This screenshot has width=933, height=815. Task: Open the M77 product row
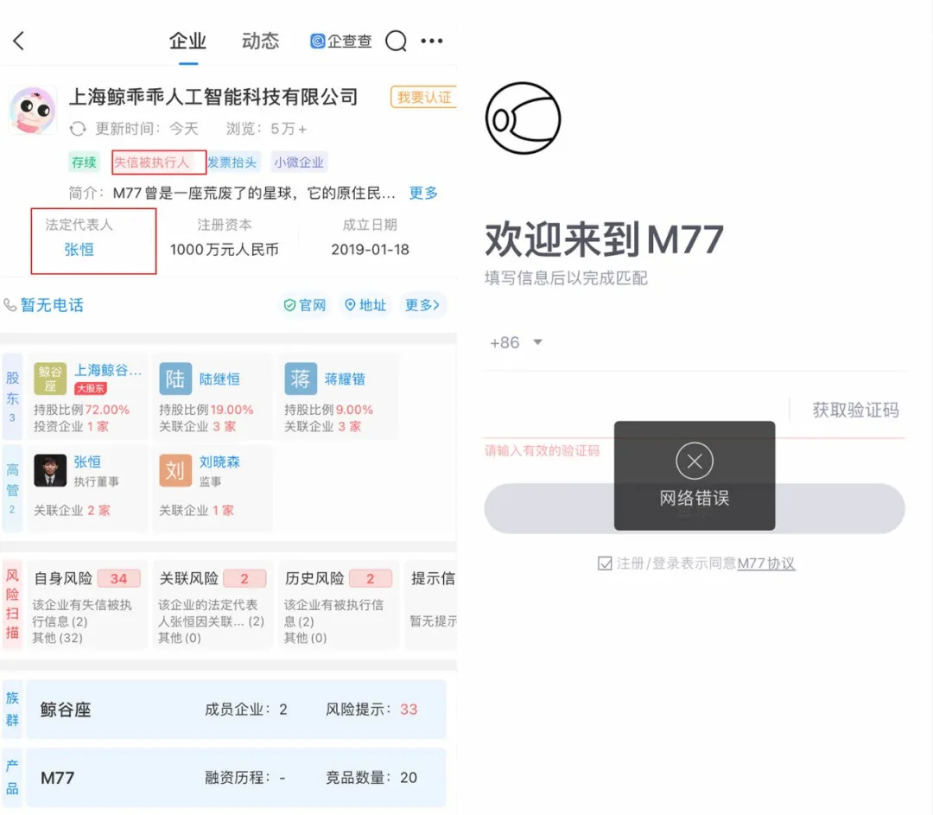[236, 778]
